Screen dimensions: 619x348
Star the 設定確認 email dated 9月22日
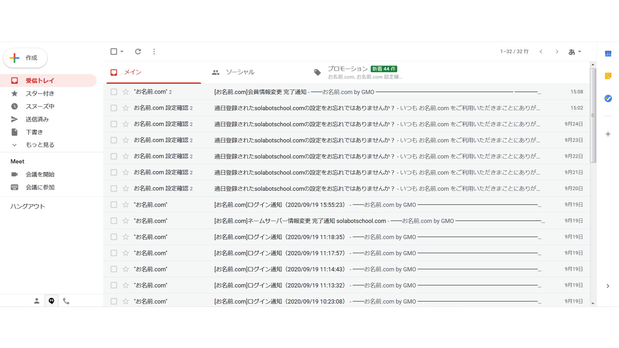126,156
